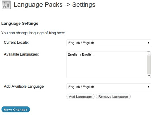This screenshot has height=118, width=164.
Task: Select English / English in Available Languages list
Action: point(81,54)
